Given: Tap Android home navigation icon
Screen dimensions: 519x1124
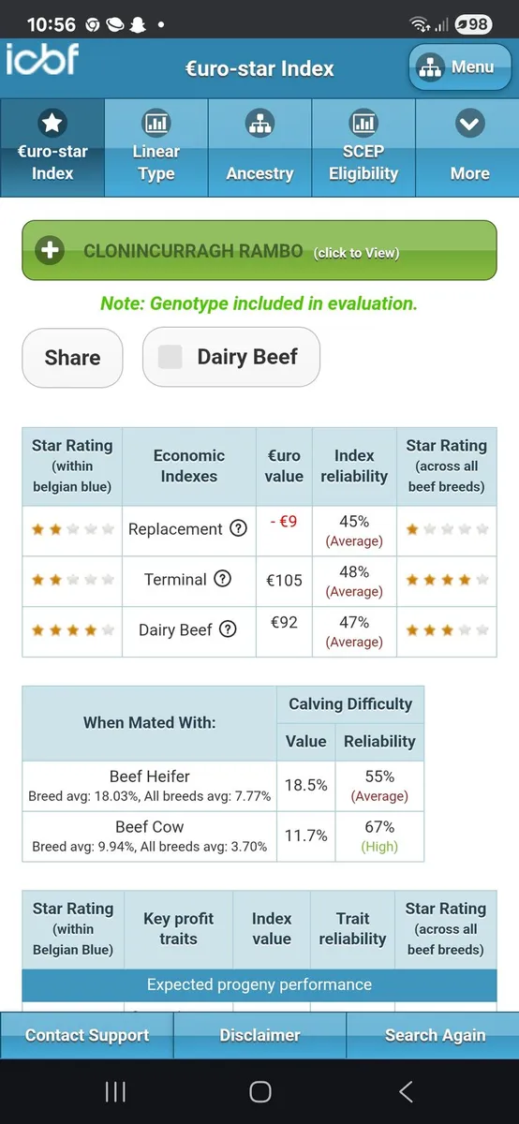Looking at the screenshot, I should pyautogui.click(x=260, y=1090).
